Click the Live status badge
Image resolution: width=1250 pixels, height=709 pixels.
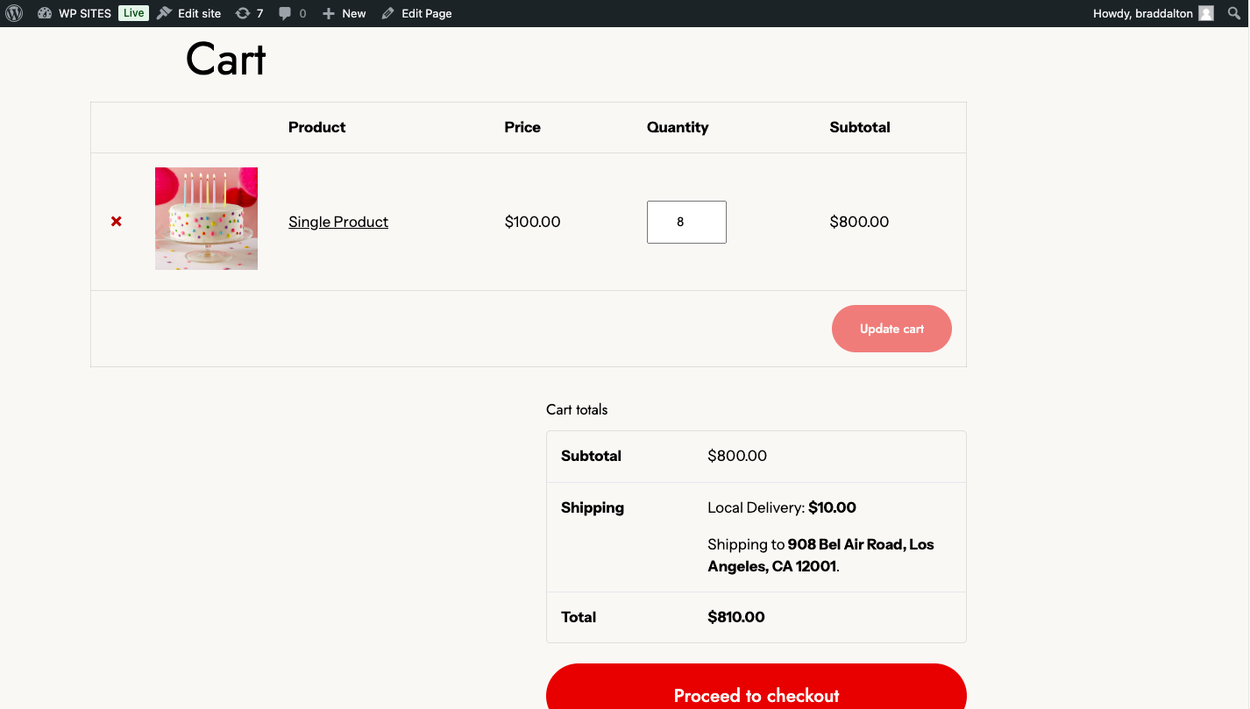133,13
